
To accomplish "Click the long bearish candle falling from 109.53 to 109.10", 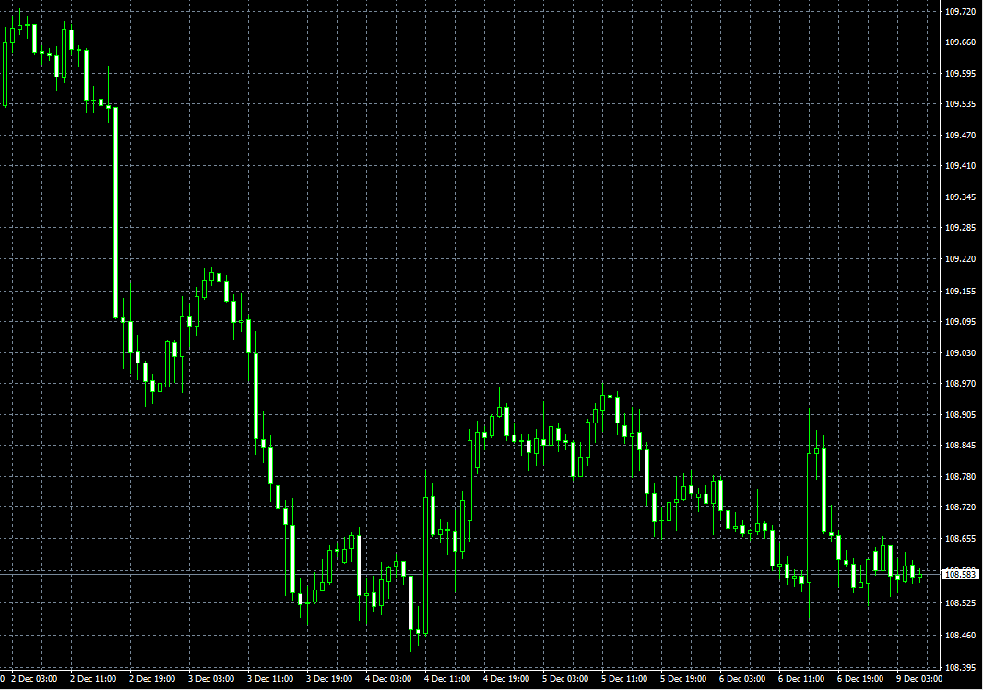I will 115,213.
